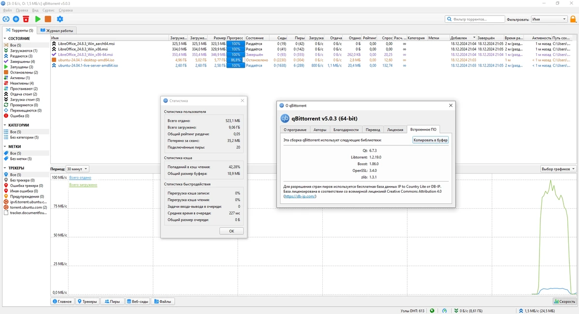Switch to the Журнал работы tab
The height and width of the screenshot is (314, 579).
coord(57,30)
